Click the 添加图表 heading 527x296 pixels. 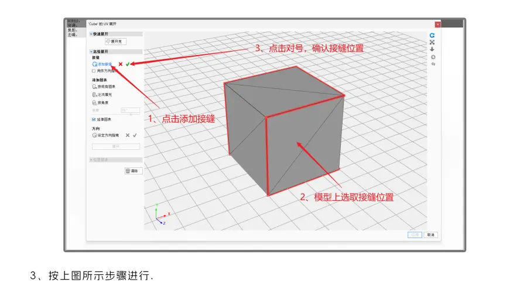[x=100, y=80]
